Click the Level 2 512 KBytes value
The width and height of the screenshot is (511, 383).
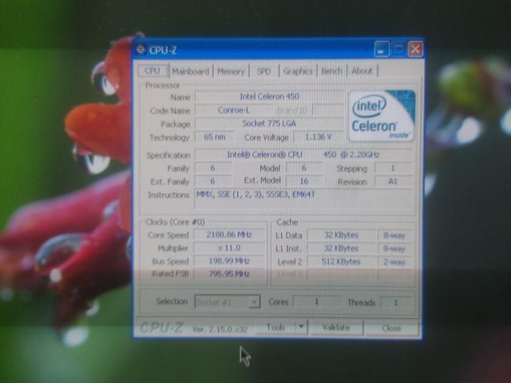click(x=341, y=261)
